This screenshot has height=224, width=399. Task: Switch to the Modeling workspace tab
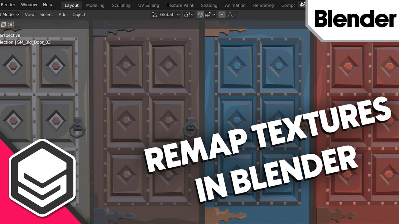95,5
